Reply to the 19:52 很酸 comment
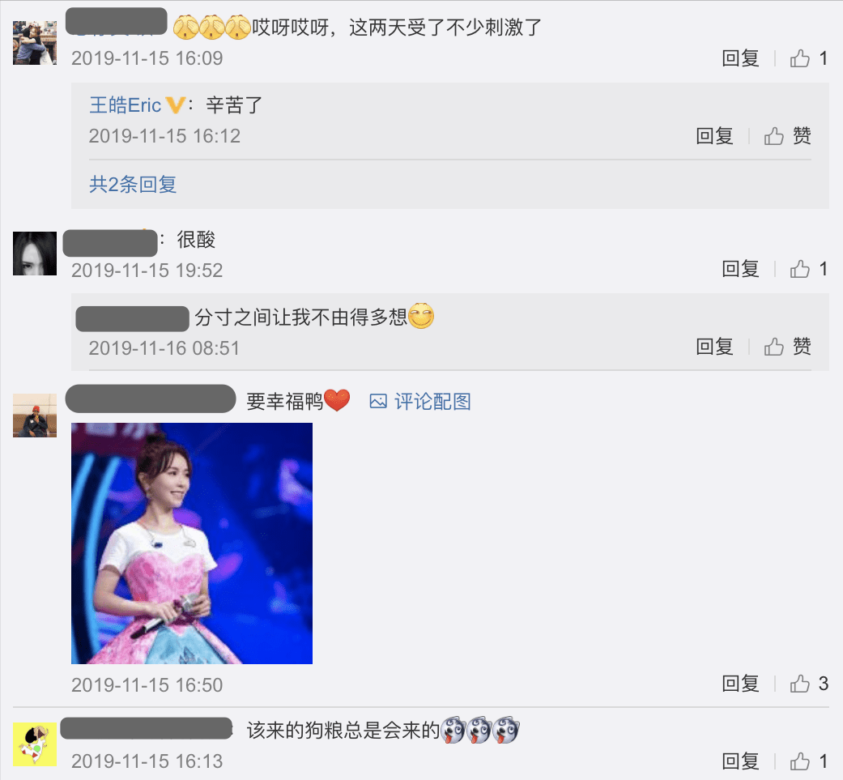The height and width of the screenshot is (780, 843). [x=740, y=269]
